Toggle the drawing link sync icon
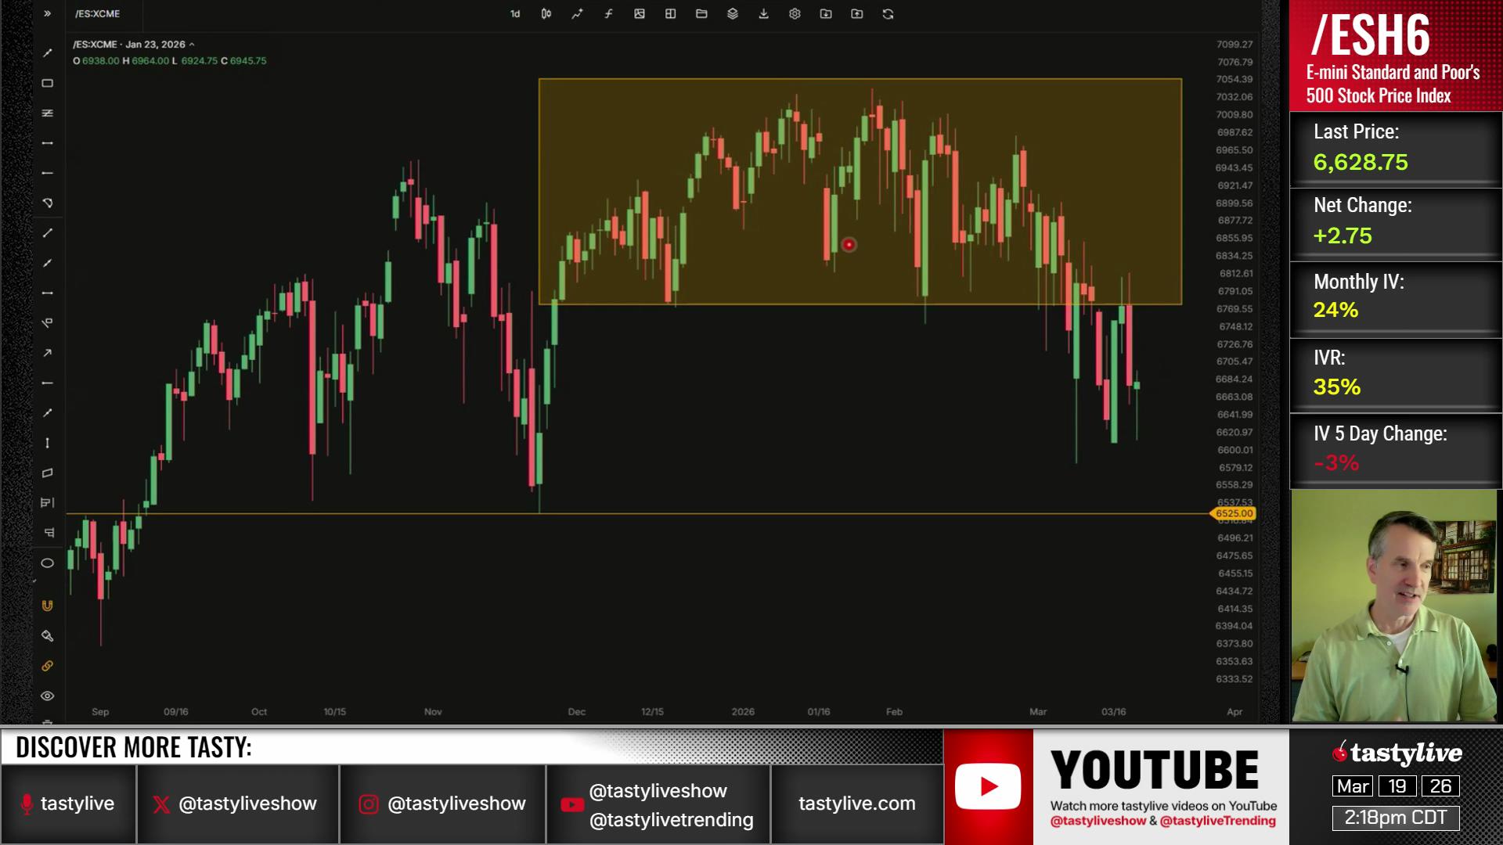 (x=47, y=666)
